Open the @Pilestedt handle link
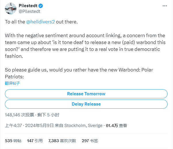The width and height of the screenshot is (173, 149). coord(30,11)
